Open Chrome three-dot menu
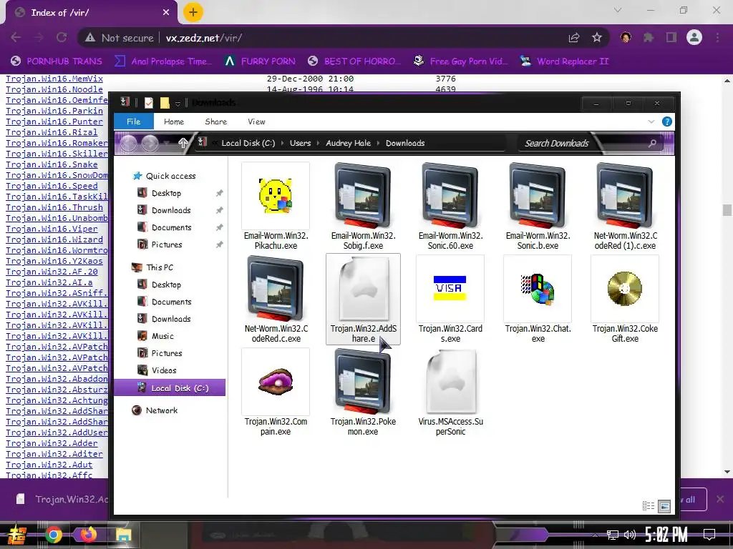This screenshot has height=549, width=733. 717,37
